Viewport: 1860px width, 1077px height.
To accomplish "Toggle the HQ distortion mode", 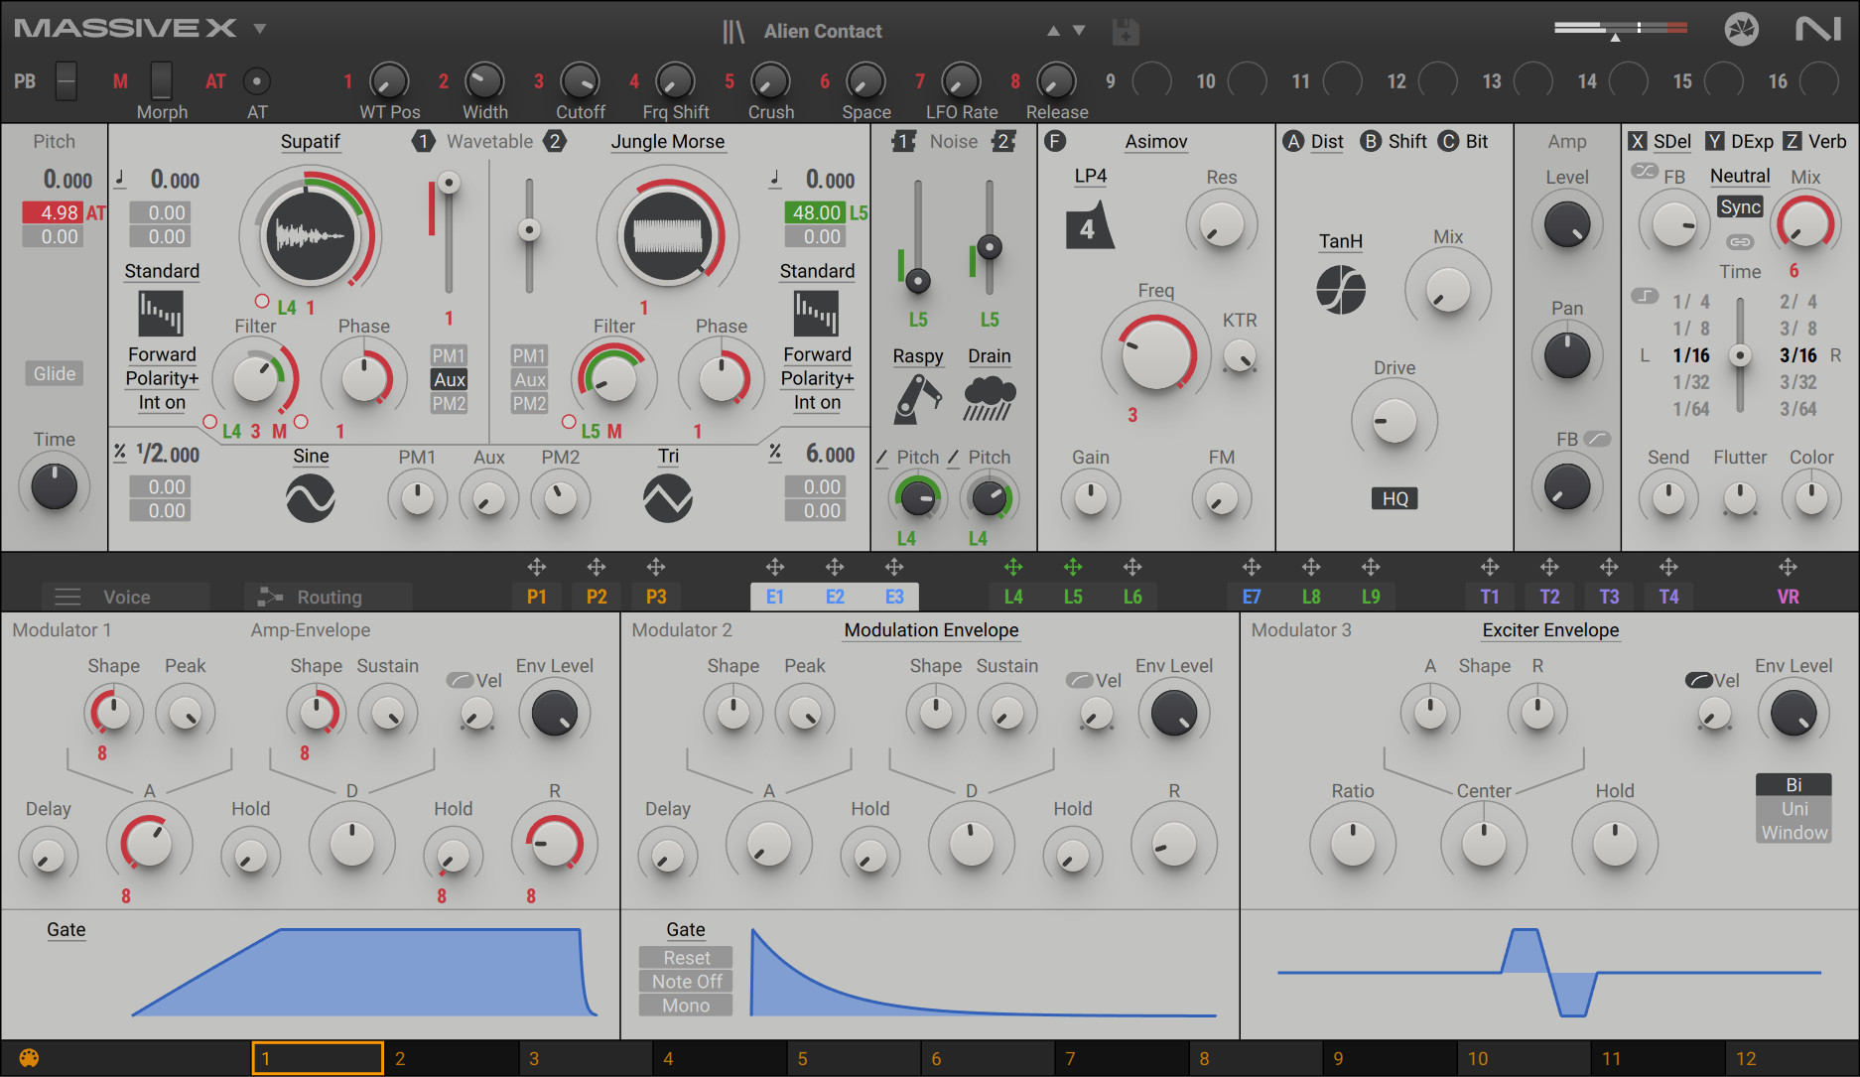I will (1395, 498).
